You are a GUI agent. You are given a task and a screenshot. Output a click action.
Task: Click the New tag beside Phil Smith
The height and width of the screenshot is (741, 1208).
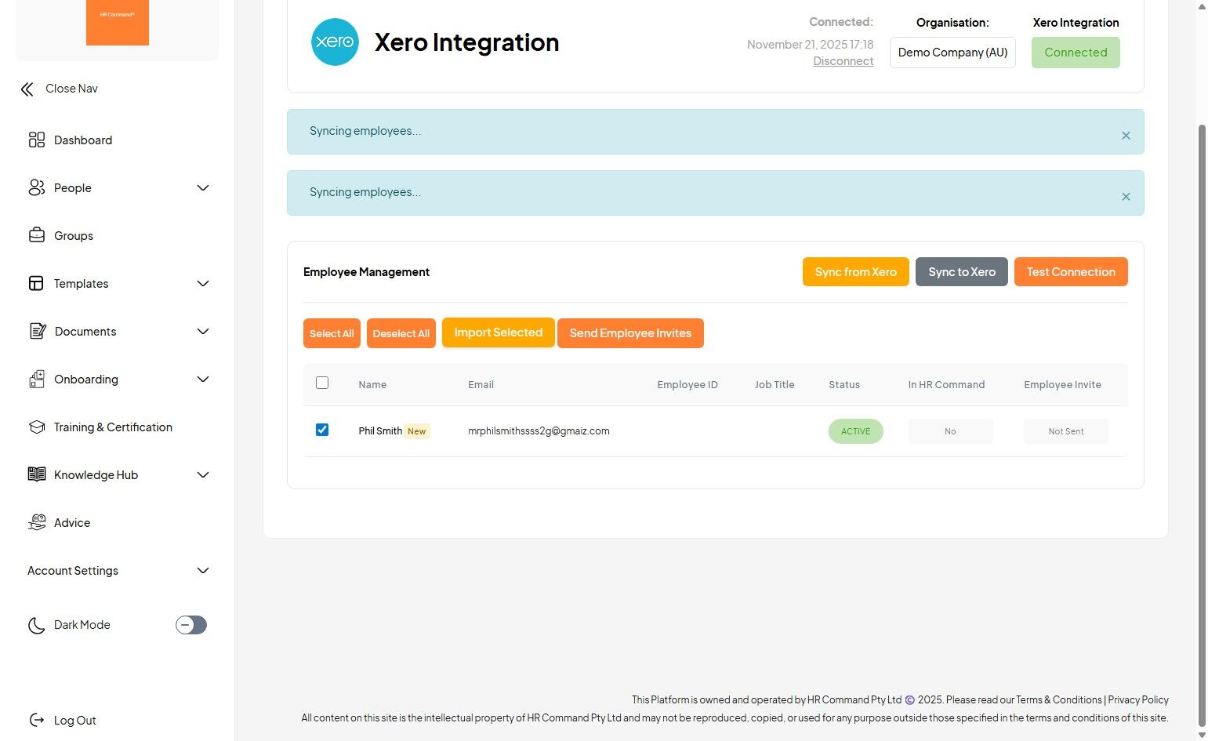[x=417, y=431]
